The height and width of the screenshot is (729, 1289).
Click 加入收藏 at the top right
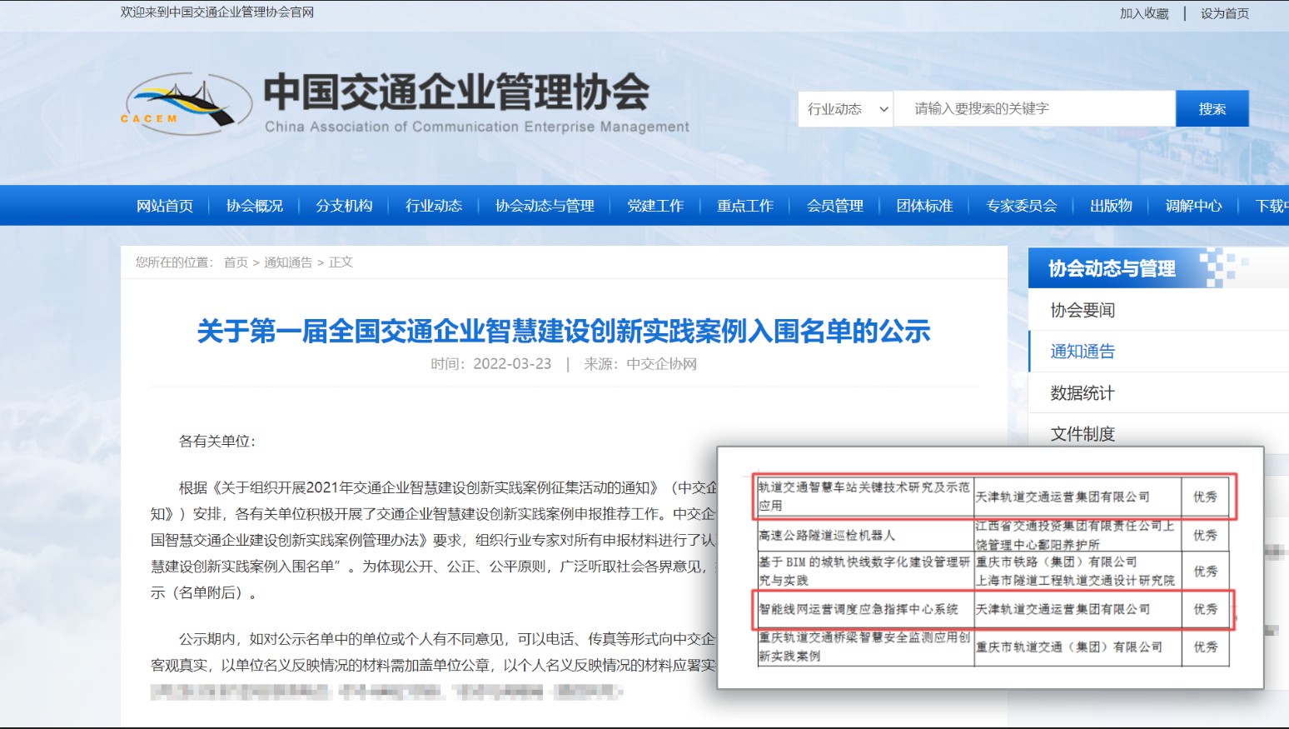1144,13
